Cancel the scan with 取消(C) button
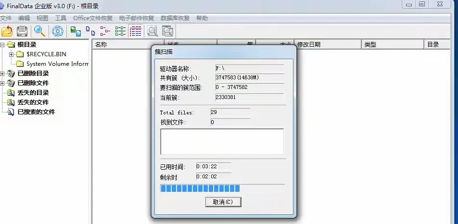458x224 pixels. [223, 202]
